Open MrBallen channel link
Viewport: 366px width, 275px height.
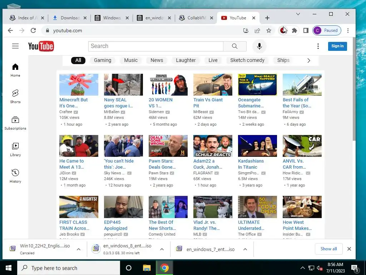pos(112,112)
